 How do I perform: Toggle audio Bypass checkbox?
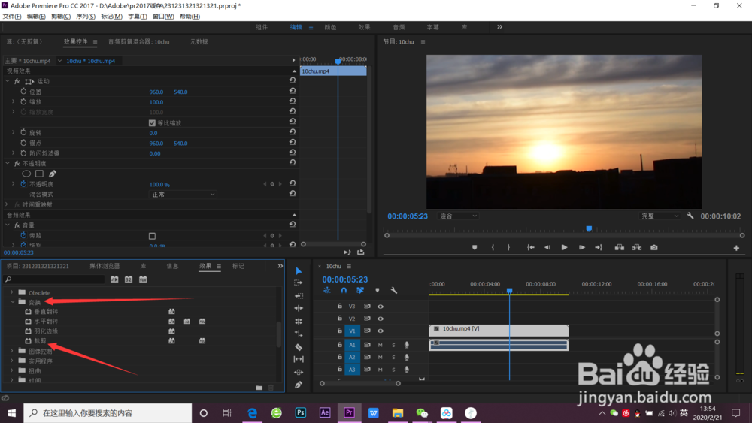click(x=152, y=236)
